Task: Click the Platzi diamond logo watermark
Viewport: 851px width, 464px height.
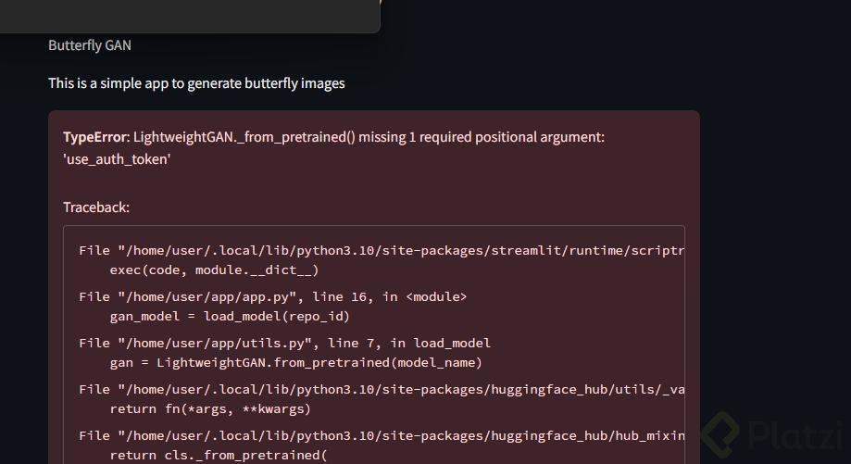Action: point(720,433)
